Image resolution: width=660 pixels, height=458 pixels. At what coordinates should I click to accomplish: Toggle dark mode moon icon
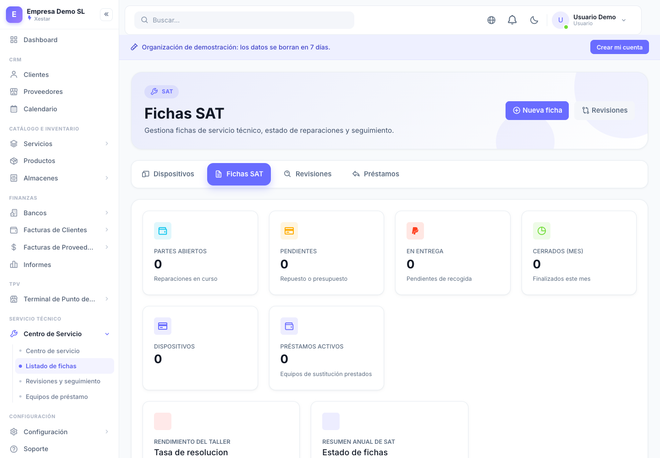(x=534, y=20)
